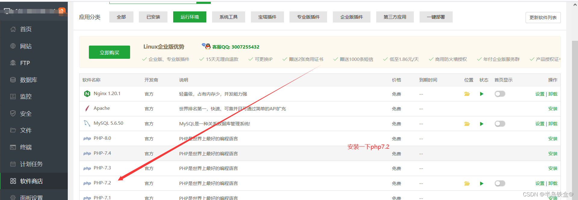Screen dimensions: 578x200
Task: Select 软件商店 software store in sidebar
Action: [34, 181]
